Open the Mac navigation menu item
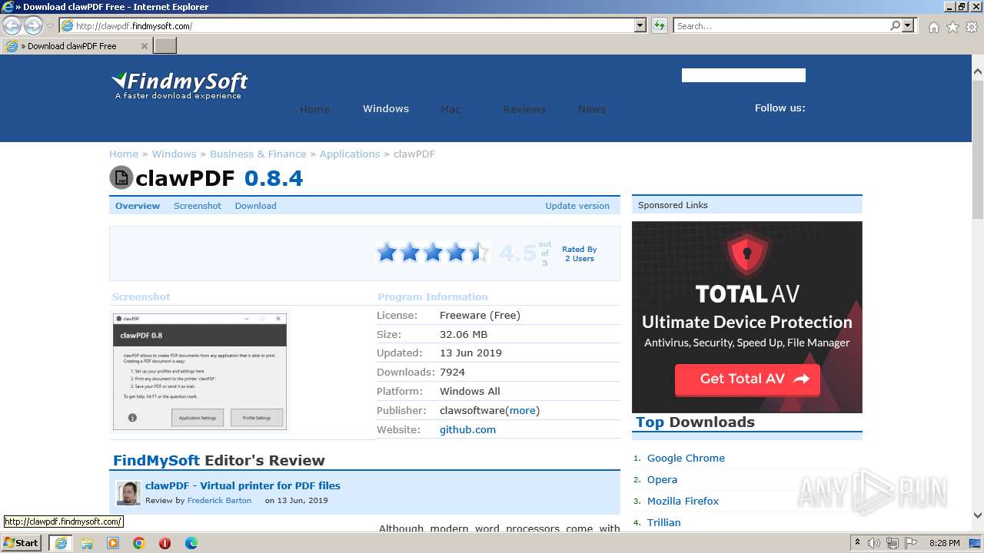Image resolution: width=984 pixels, height=553 pixels. pyautogui.click(x=450, y=109)
